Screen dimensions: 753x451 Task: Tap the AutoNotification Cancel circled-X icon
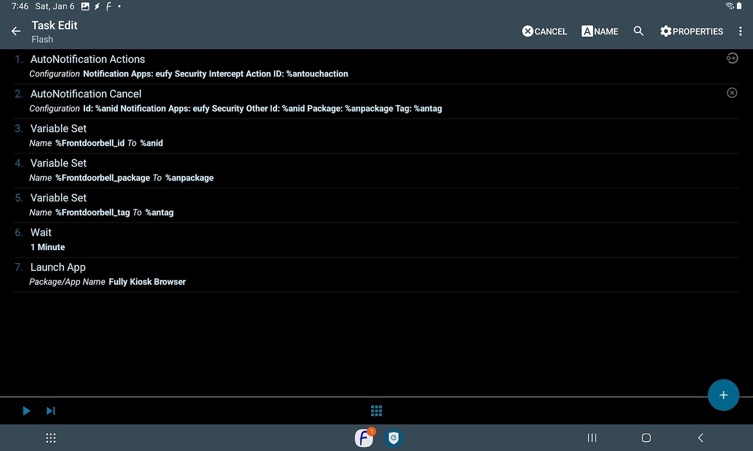tap(732, 92)
